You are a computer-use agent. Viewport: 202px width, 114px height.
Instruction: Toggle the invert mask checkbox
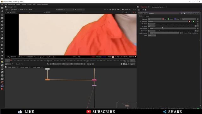click(183, 33)
